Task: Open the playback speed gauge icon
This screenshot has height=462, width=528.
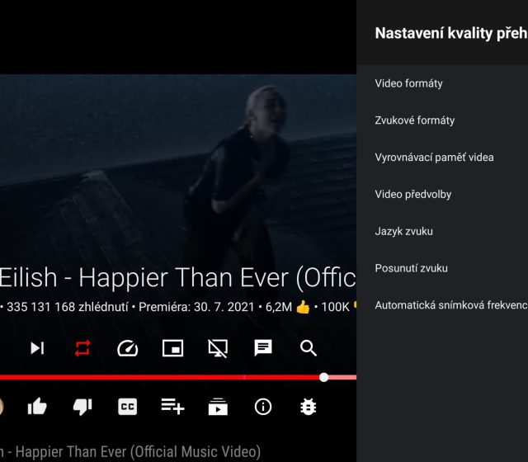Action: click(x=127, y=348)
